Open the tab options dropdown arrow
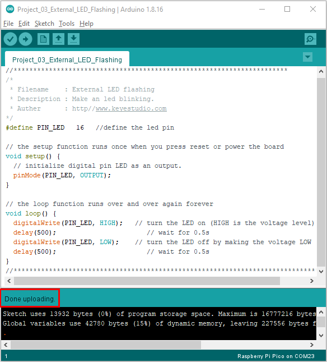The image size is (327, 362). [307, 57]
